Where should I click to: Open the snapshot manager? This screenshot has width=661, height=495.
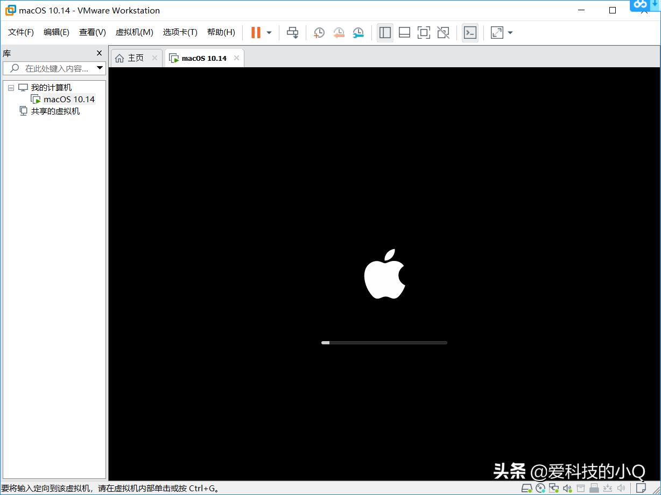click(x=358, y=32)
